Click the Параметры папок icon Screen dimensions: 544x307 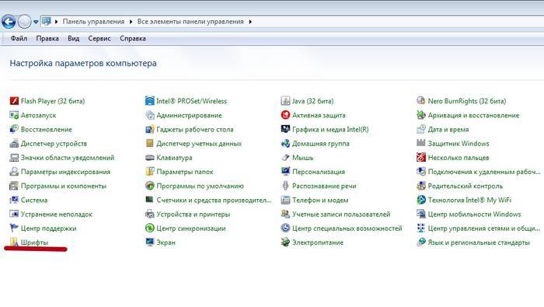click(149, 172)
